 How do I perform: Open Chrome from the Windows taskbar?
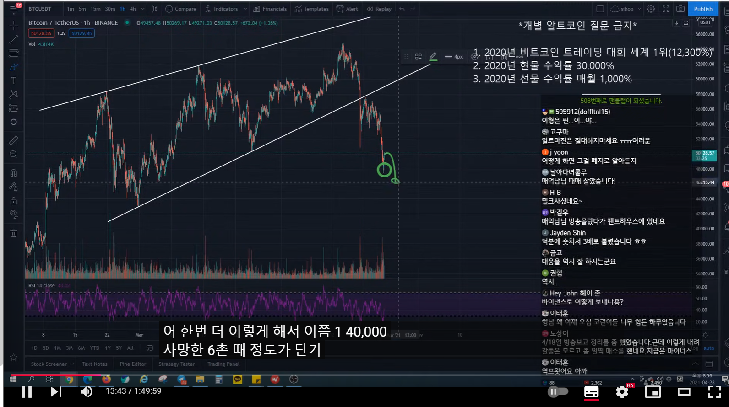coord(69,379)
